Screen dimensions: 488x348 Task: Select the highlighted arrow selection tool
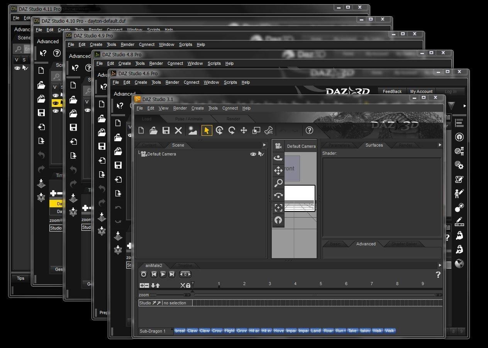pyautogui.click(x=207, y=130)
